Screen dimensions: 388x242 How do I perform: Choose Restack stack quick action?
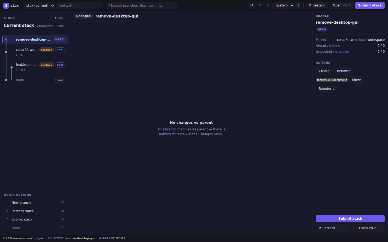point(35,211)
